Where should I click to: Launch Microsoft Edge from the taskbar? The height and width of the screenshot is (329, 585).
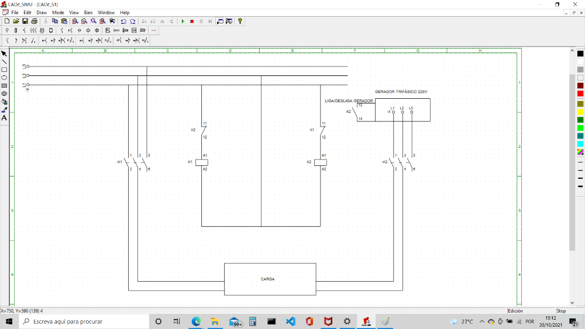coord(196,321)
